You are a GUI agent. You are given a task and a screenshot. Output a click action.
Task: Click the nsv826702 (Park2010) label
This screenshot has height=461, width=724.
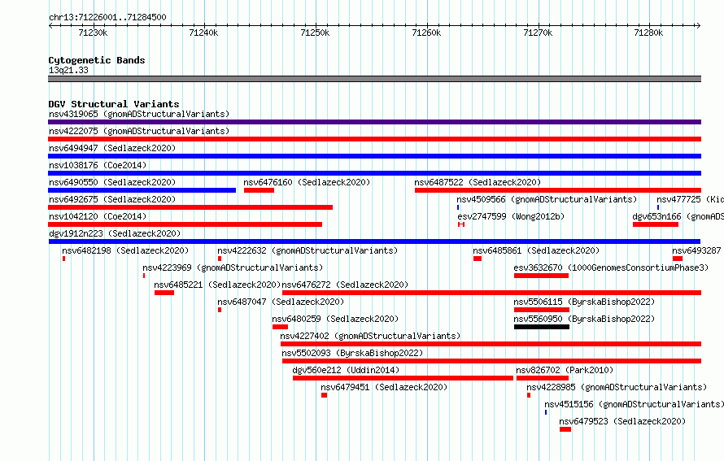point(565,370)
